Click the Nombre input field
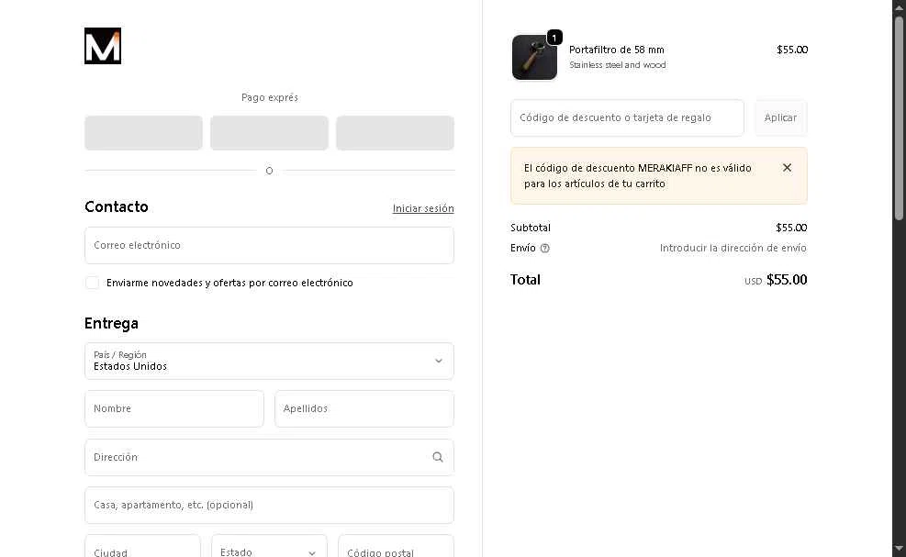 point(173,408)
